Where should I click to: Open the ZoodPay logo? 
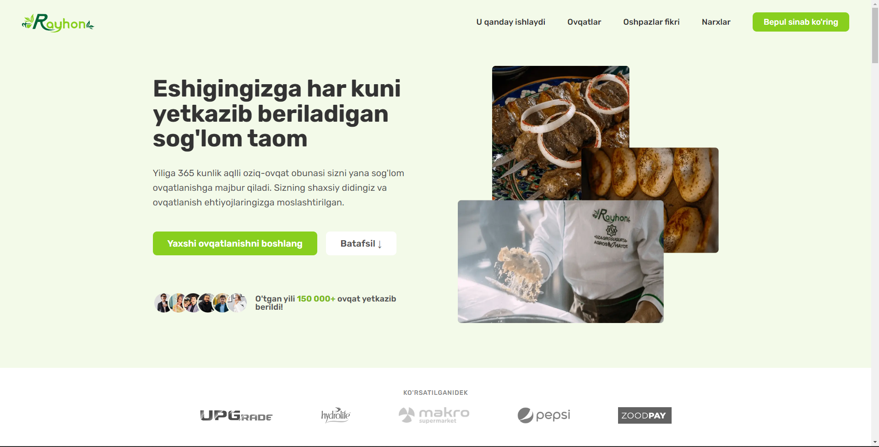point(645,415)
